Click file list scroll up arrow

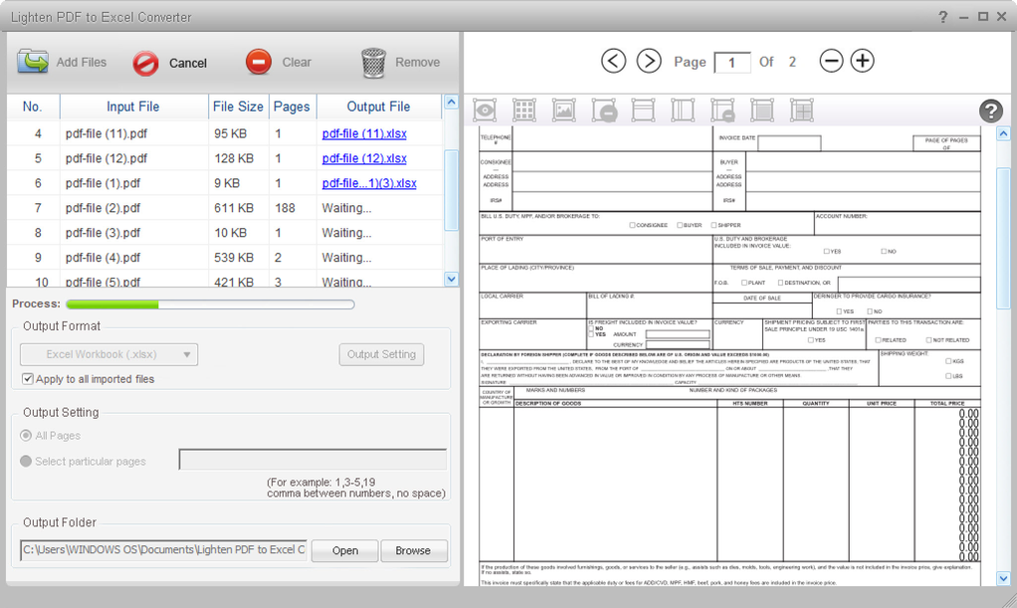tap(451, 101)
